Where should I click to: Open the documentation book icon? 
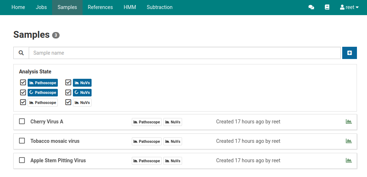[x=327, y=7]
